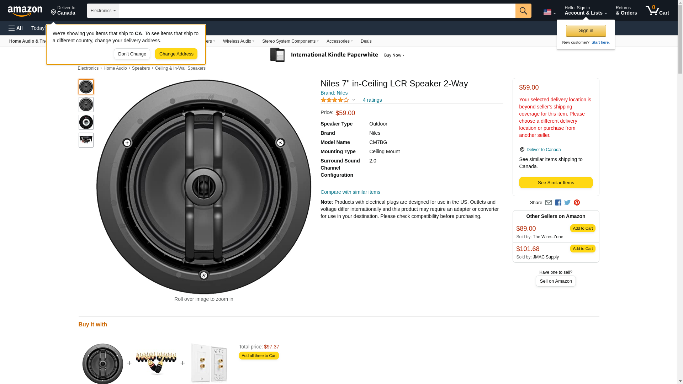This screenshot has width=683, height=384.
Task: Open the All hamburger menu
Action: pyautogui.click(x=16, y=28)
